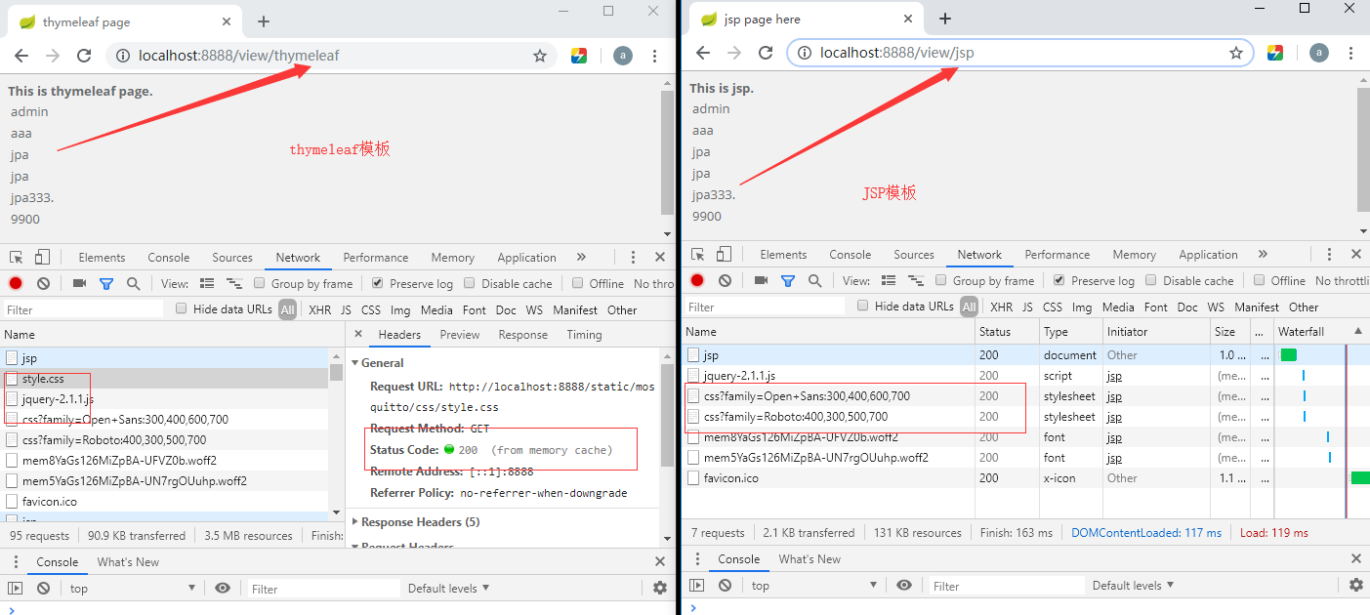Image resolution: width=1370 pixels, height=615 pixels.
Task: Switch to the Preview tab in request details
Action: tap(459, 334)
